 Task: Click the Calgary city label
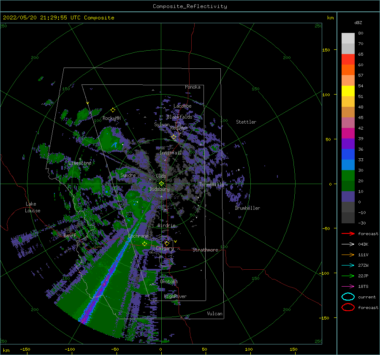(165, 248)
